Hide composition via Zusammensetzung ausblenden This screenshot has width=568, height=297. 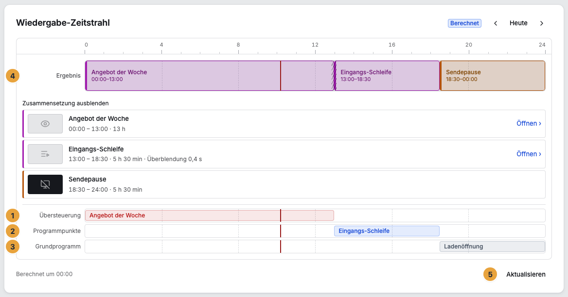[x=66, y=103]
